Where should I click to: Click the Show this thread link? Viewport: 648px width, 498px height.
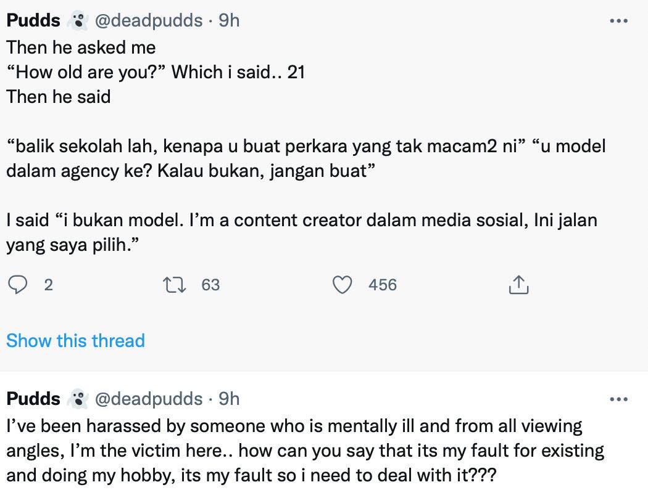pyautogui.click(x=75, y=341)
